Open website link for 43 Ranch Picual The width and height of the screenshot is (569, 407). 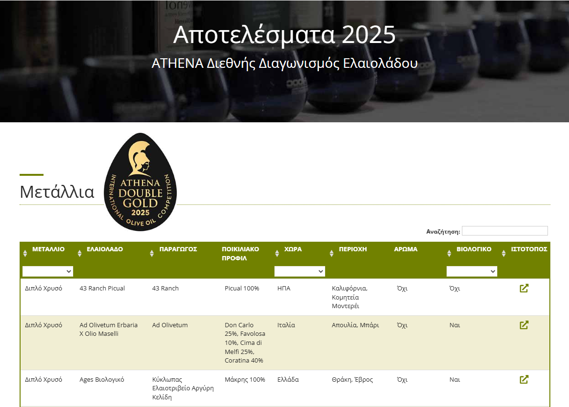click(524, 288)
